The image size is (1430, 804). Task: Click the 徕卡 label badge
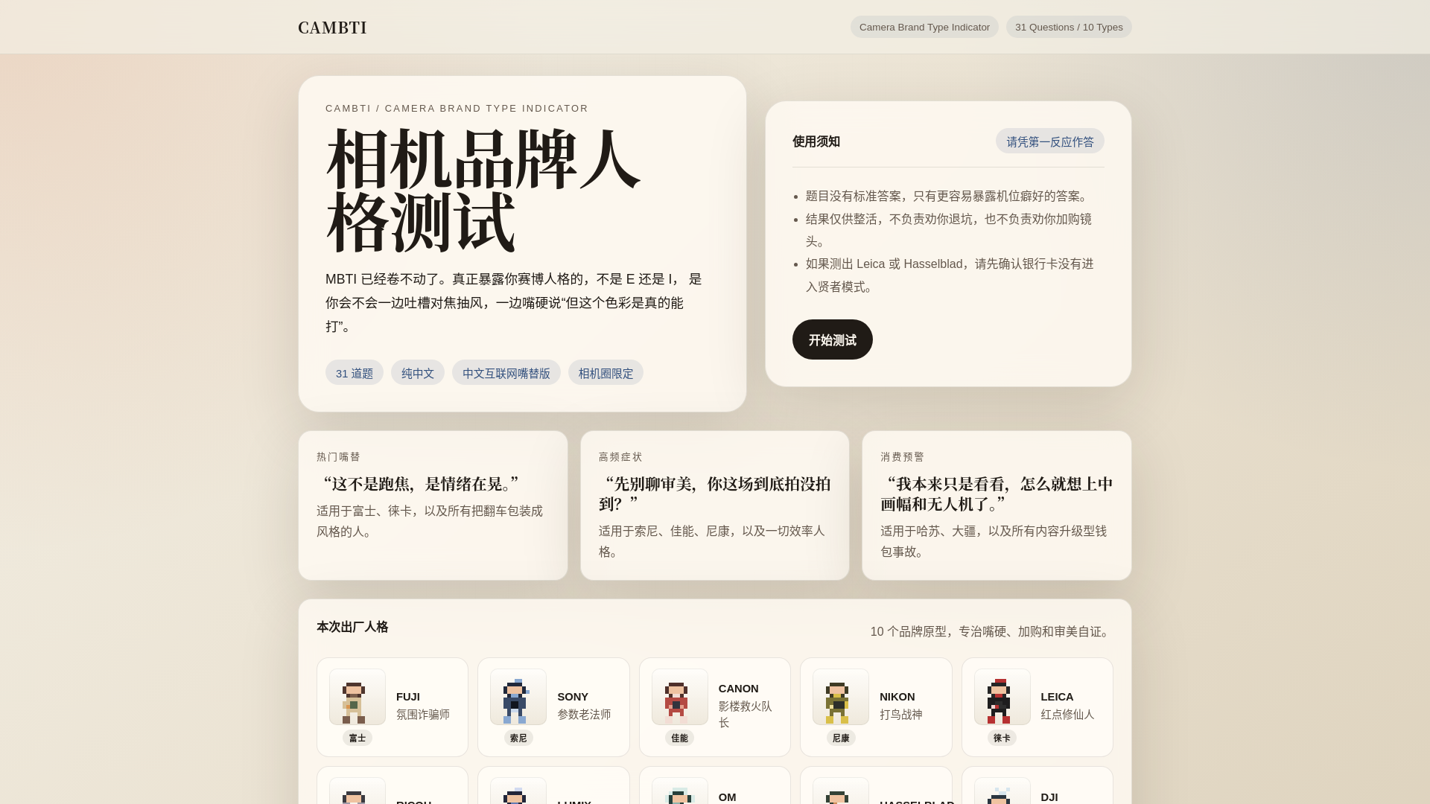click(x=1002, y=738)
